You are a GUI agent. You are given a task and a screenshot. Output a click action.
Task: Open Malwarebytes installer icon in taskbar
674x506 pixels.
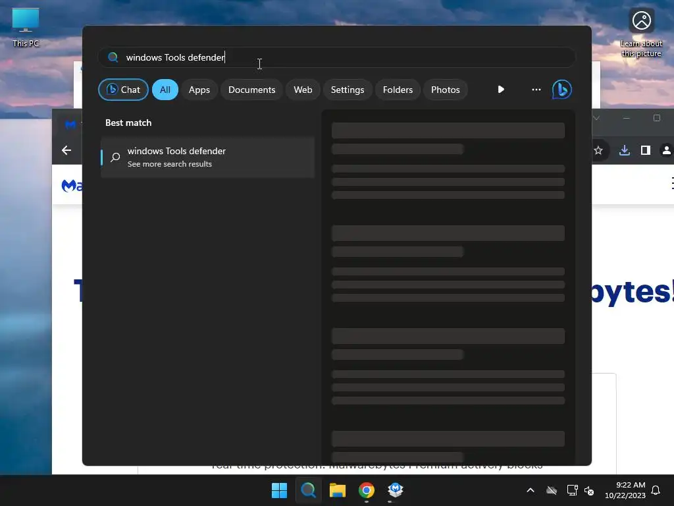coord(396,490)
